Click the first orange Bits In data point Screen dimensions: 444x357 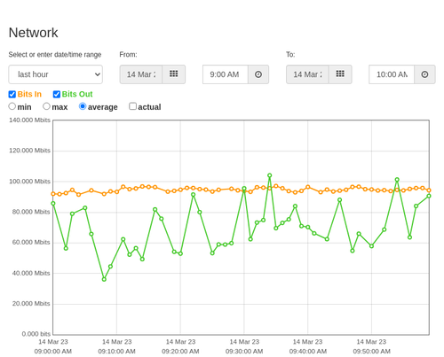coord(53,194)
